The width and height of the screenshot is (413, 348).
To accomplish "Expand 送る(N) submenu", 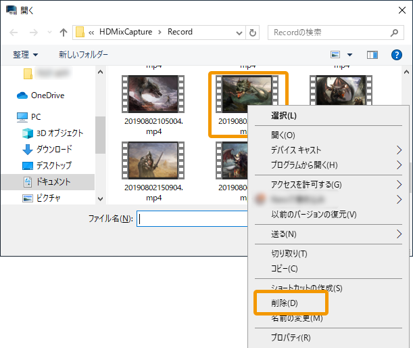I will click(329, 234).
